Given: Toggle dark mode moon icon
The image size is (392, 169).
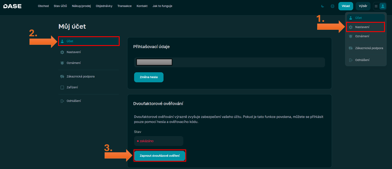Looking at the screenshot, I should [x=323, y=6].
